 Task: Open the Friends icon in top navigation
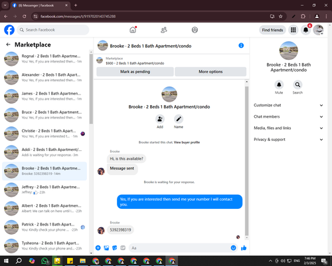(x=164, y=30)
